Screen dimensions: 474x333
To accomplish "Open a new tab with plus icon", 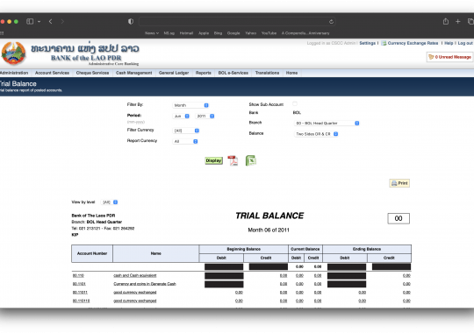I will click(x=457, y=21).
